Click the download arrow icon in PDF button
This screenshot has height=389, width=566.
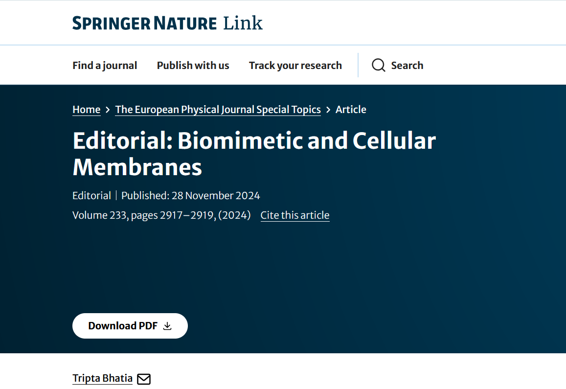tap(167, 326)
